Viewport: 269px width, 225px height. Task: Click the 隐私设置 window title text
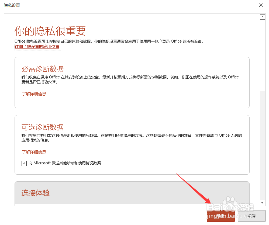12,5
